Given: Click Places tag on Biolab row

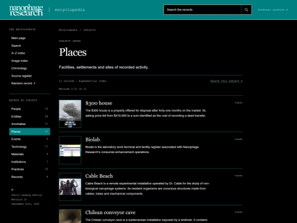Looking at the screenshot, I should 239,139.
